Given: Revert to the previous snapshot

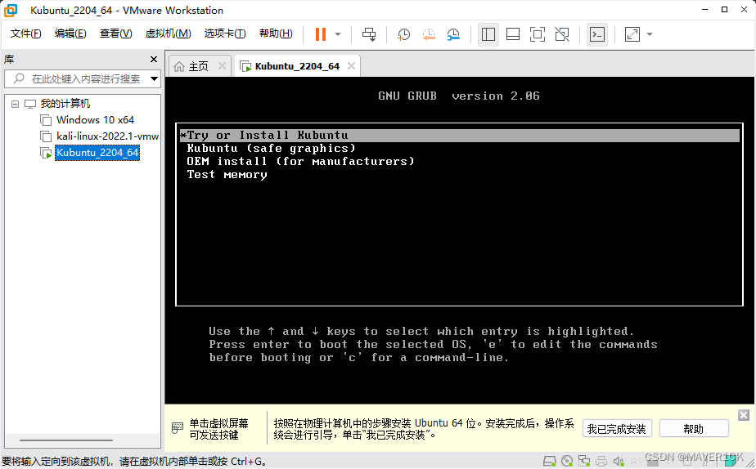Looking at the screenshot, I should 429,34.
